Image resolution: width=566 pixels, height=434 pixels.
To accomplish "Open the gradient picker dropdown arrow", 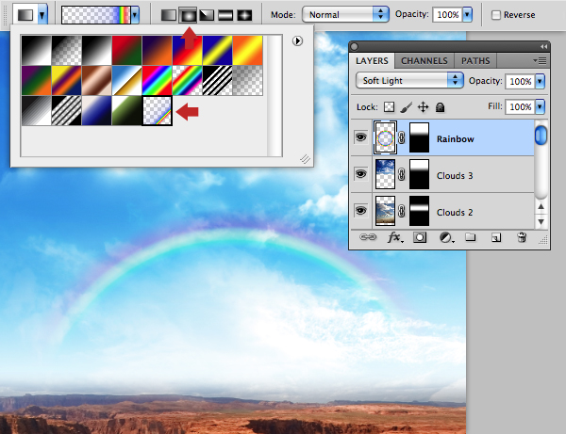I will point(135,15).
